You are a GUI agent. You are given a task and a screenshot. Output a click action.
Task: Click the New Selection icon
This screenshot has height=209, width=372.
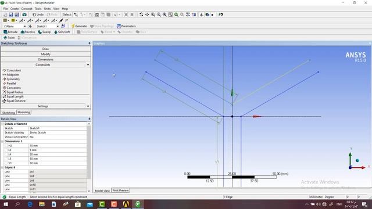click(76, 15)
